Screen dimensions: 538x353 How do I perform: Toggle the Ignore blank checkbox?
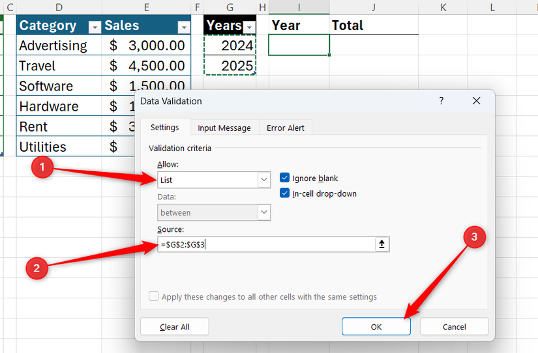(284, 178)
